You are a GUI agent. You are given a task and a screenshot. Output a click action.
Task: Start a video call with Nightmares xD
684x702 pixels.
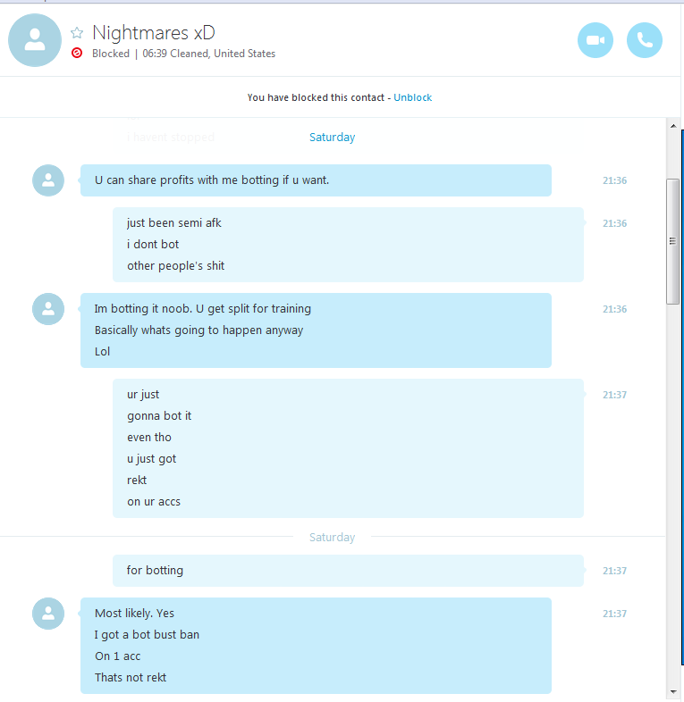click(x=595, y=40)
